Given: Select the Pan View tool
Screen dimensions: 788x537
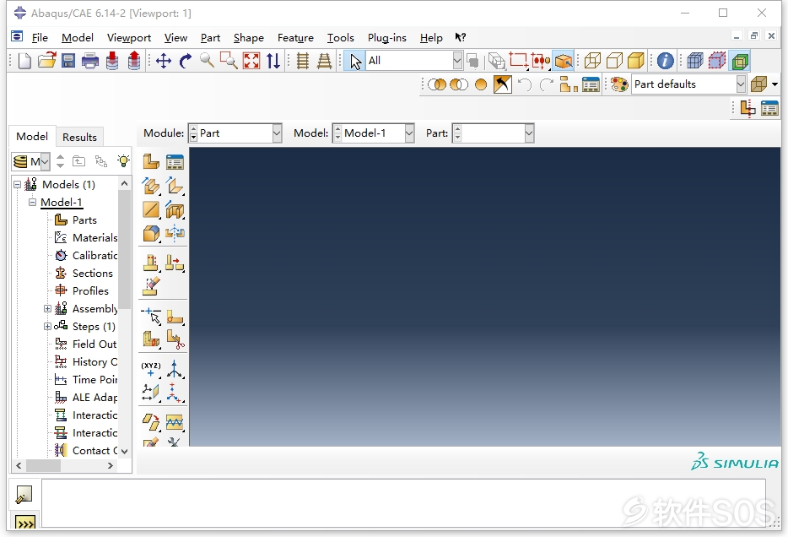Looking at the screenshot, I should point(164,61).
